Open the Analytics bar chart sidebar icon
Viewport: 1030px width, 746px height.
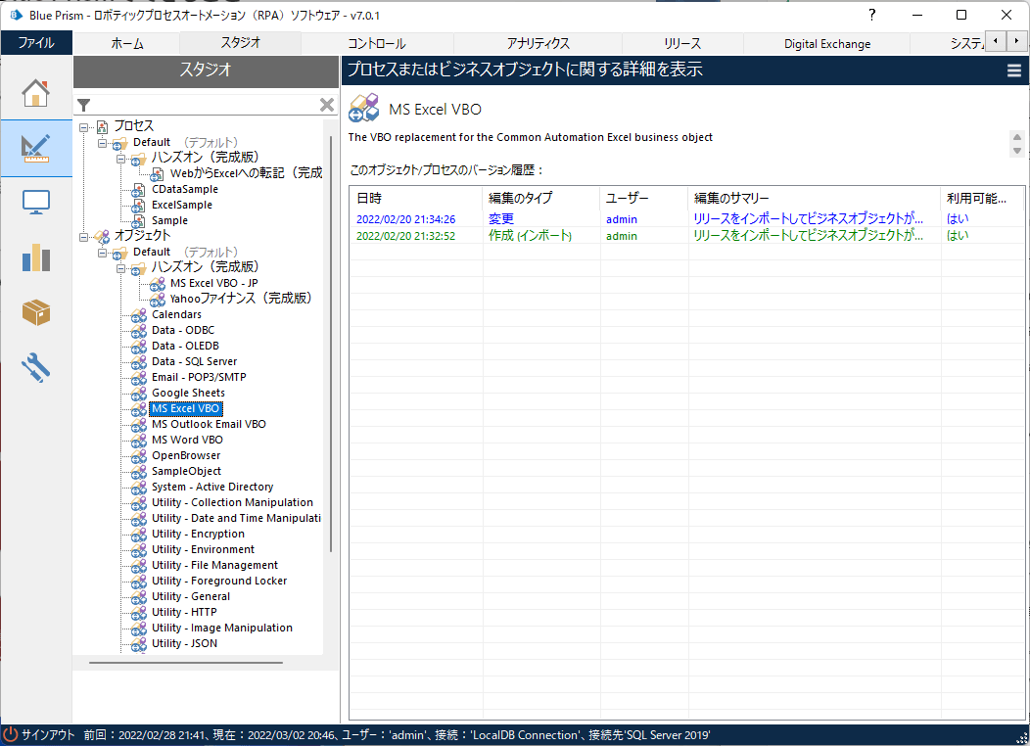point(36,257)
